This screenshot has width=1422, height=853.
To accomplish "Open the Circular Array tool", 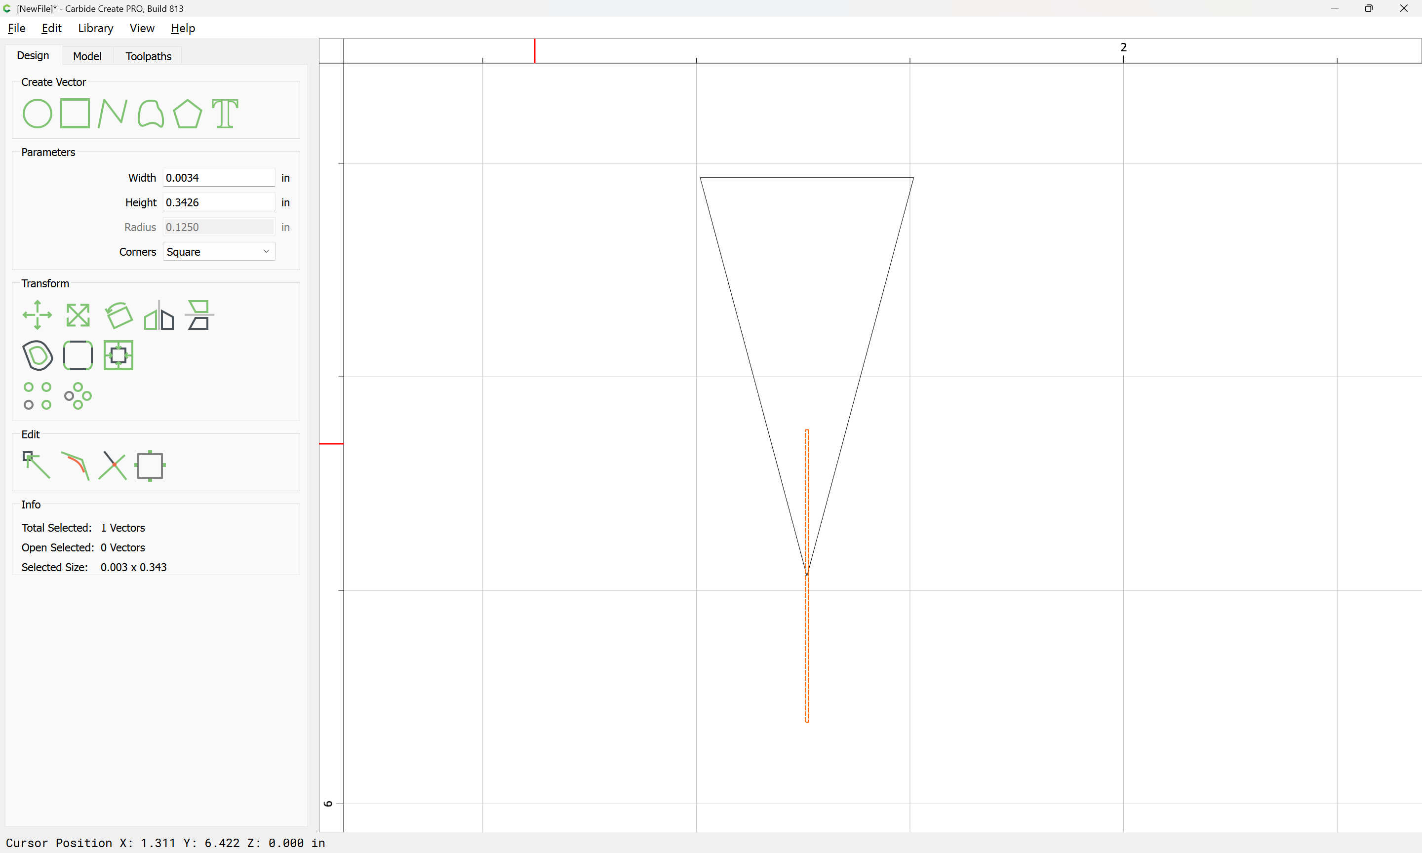I will [x=78, y=396].
